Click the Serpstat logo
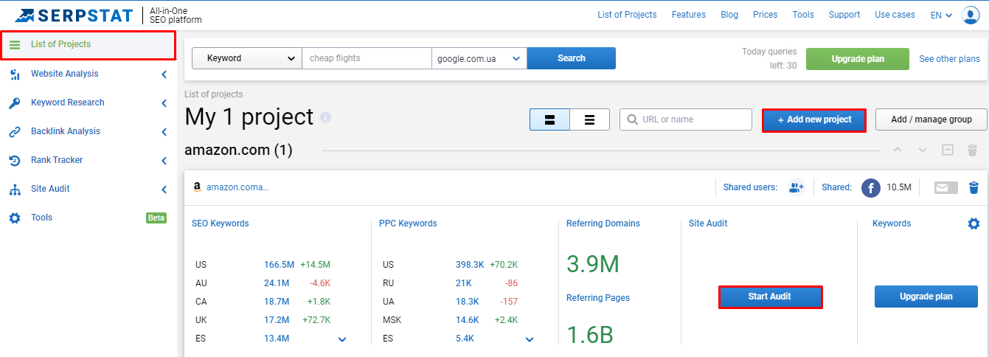The height and width of the screenshot is (357, 989). 74,15
